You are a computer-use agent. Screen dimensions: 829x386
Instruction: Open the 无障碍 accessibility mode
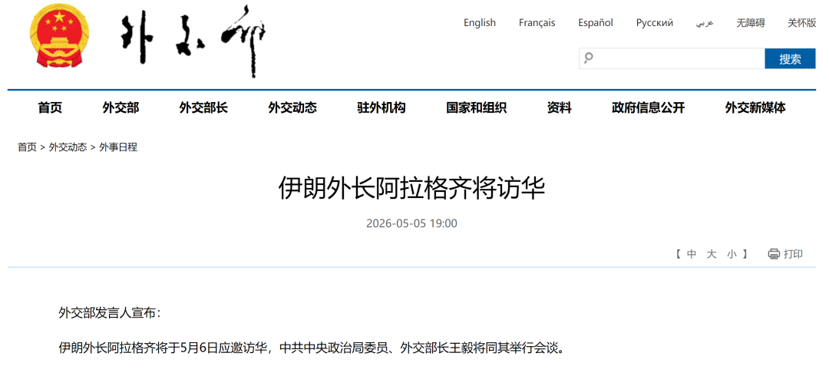[751, 23]
